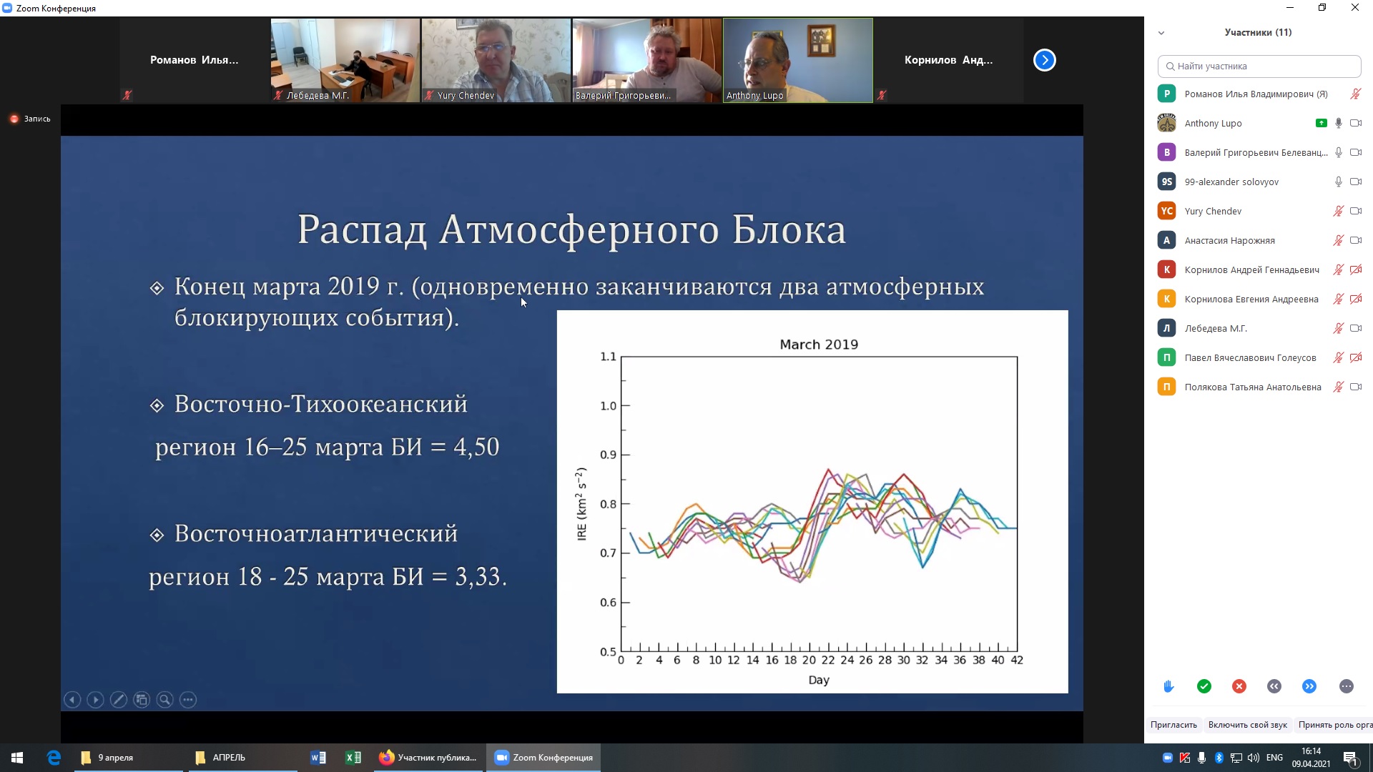Click Kaspersky icon in system tray

[x=1185, y=758]
